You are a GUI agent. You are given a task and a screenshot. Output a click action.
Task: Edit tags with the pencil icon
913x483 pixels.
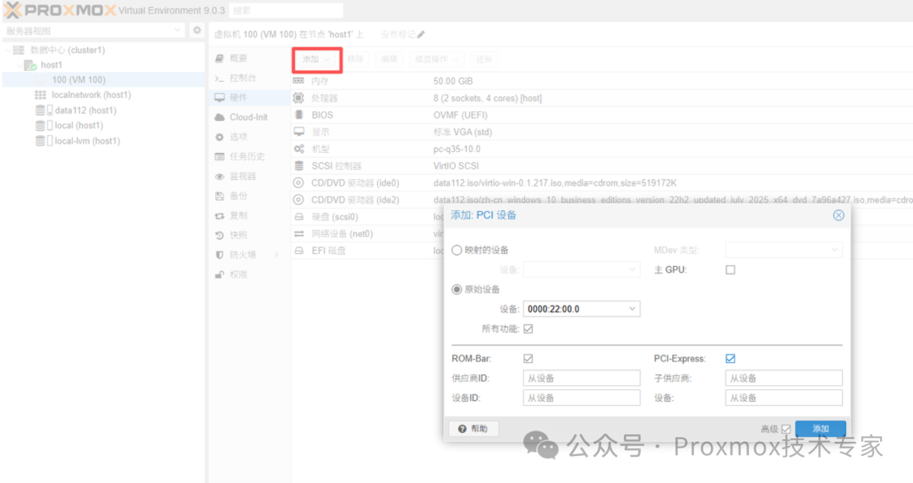pos(420,35)
